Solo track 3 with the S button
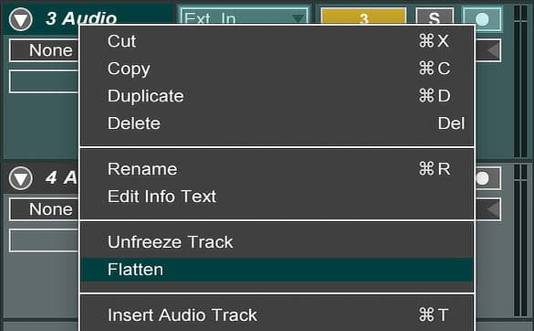 coord(435,16)
